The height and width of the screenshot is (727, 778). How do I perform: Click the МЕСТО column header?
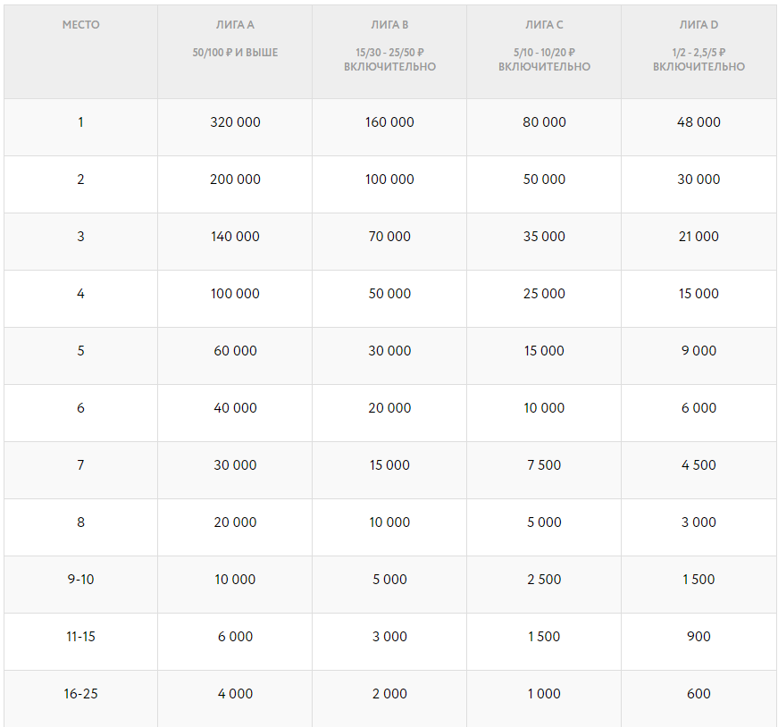pyautogui.click(x=80, y=25)
